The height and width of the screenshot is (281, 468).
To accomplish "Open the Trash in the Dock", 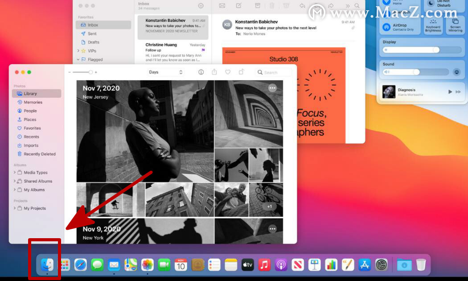I will point(421,265).
